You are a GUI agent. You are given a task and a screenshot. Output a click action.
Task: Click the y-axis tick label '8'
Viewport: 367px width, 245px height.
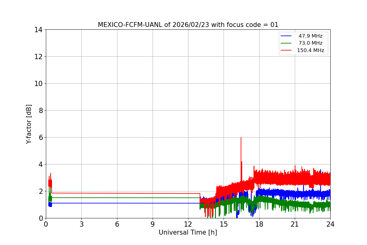tap(41, 111)
